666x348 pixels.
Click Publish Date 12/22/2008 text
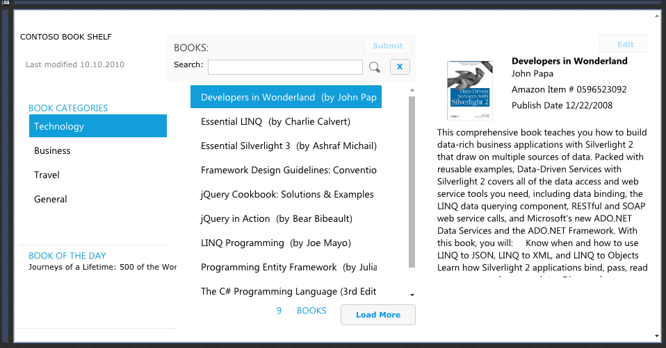tap(562, 105)
